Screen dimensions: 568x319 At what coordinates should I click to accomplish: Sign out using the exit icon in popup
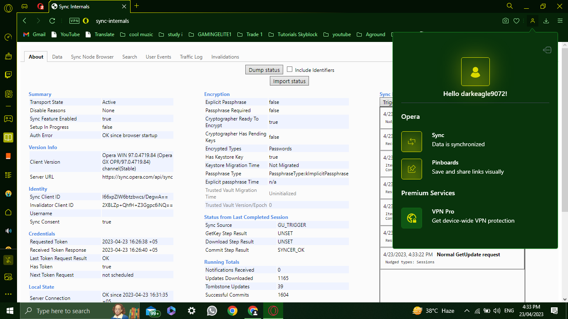pyautogui.click(x=547, y=50)
